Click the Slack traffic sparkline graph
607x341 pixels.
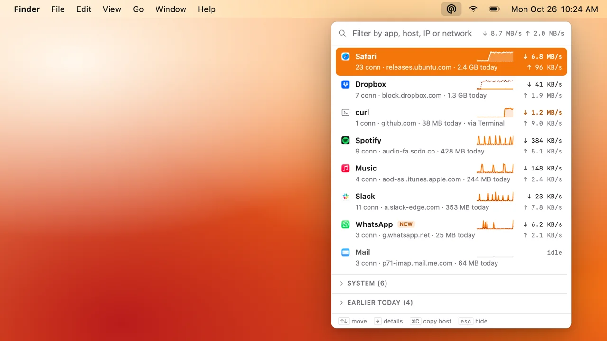(x=495, y=196)
